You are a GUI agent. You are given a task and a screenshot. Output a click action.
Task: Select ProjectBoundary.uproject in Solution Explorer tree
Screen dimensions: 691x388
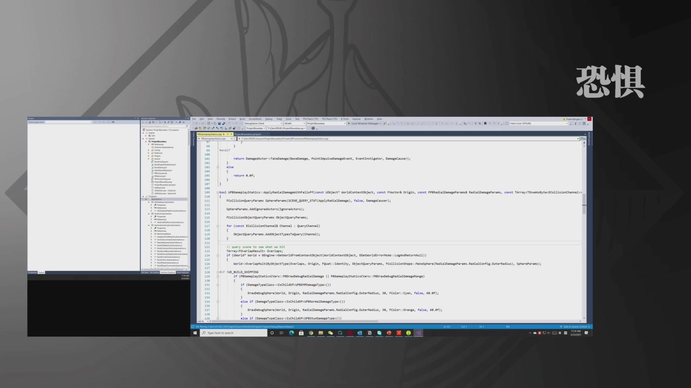[165, 185]
